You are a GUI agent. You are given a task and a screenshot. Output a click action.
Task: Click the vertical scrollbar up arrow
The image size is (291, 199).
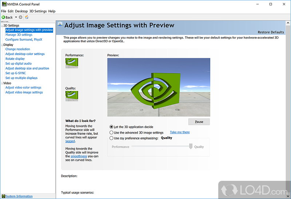[288, 23]
